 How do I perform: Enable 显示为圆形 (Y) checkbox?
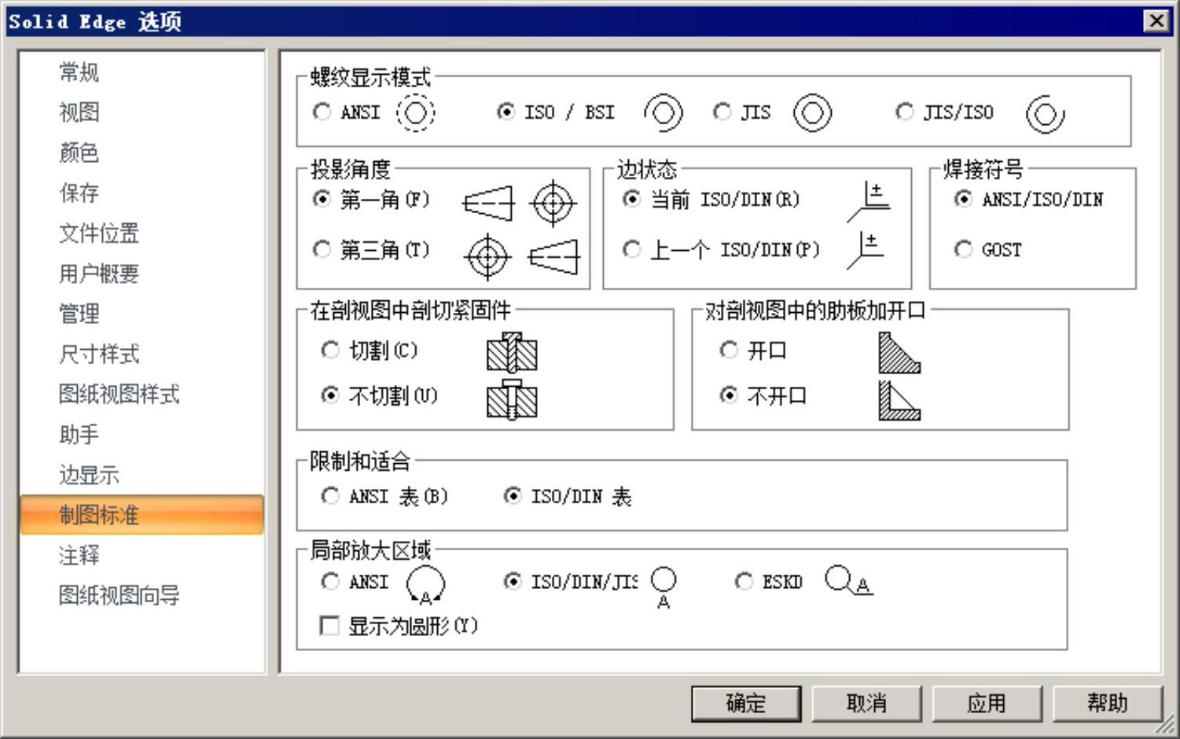tap(329, 626)
